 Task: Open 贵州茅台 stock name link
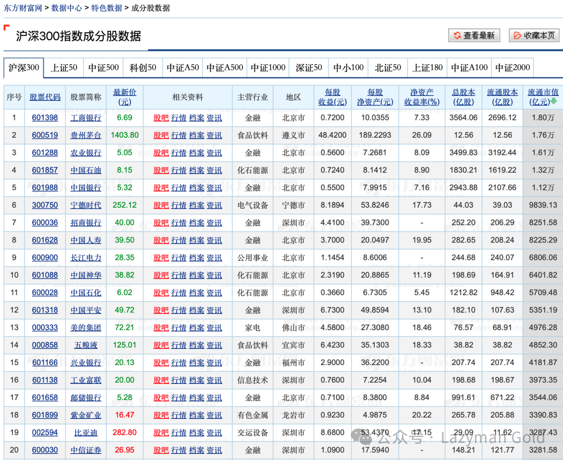86,136
